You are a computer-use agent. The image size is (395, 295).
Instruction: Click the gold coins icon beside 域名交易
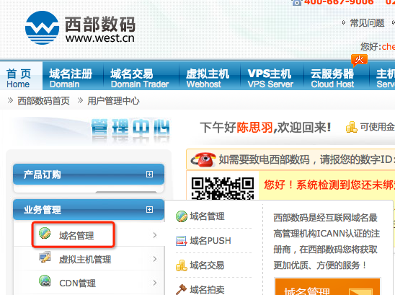(x=182, y=265)
